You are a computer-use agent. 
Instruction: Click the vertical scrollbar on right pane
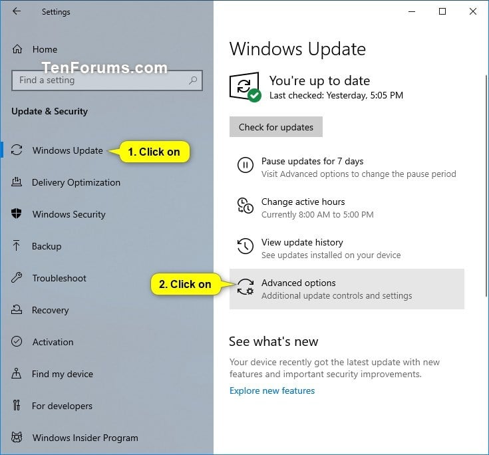pos(486,186)
